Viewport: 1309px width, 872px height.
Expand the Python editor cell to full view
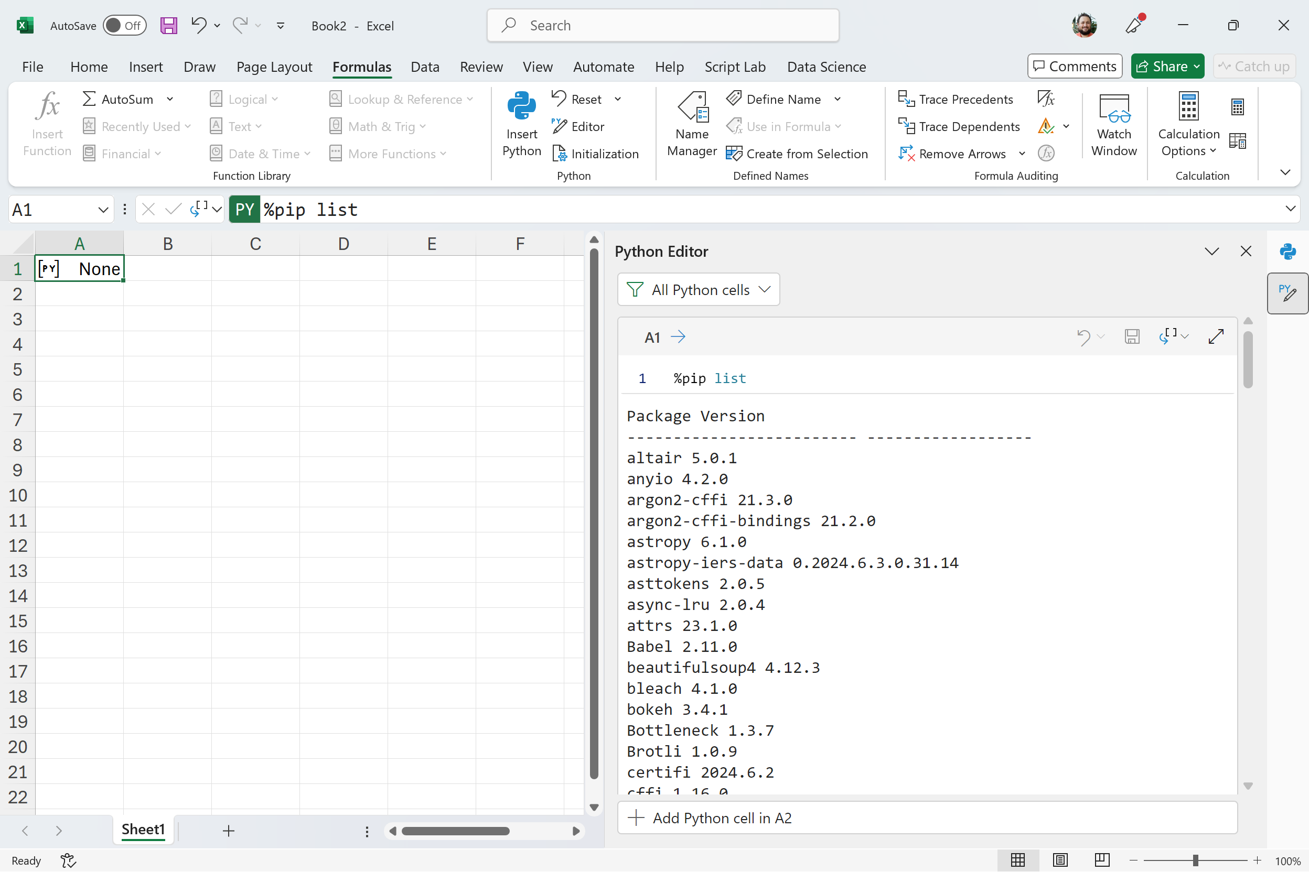(1216, 336)
